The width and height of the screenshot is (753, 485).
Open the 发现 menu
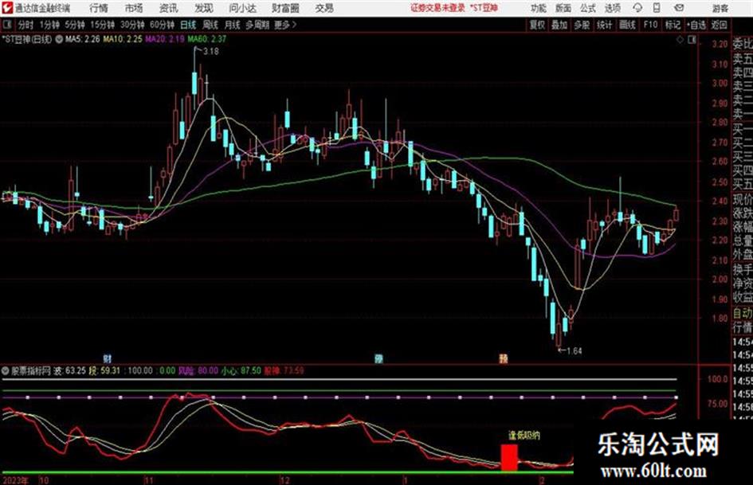click(204, 8)
